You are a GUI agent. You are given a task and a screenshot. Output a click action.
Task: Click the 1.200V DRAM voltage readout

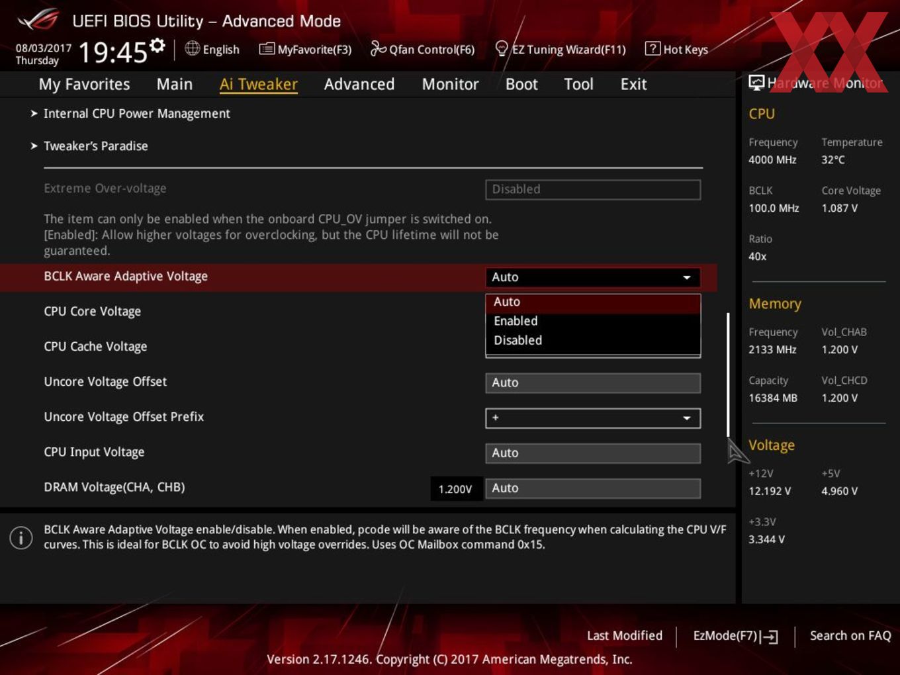click(456, 489)
